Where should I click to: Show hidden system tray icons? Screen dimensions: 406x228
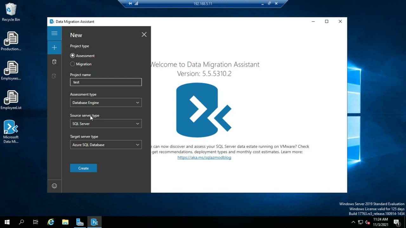(x=353, y=222)
